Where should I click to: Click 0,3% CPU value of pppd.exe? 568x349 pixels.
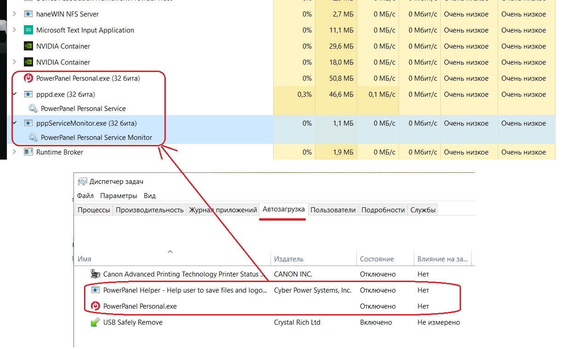click(x=304, y=94)
